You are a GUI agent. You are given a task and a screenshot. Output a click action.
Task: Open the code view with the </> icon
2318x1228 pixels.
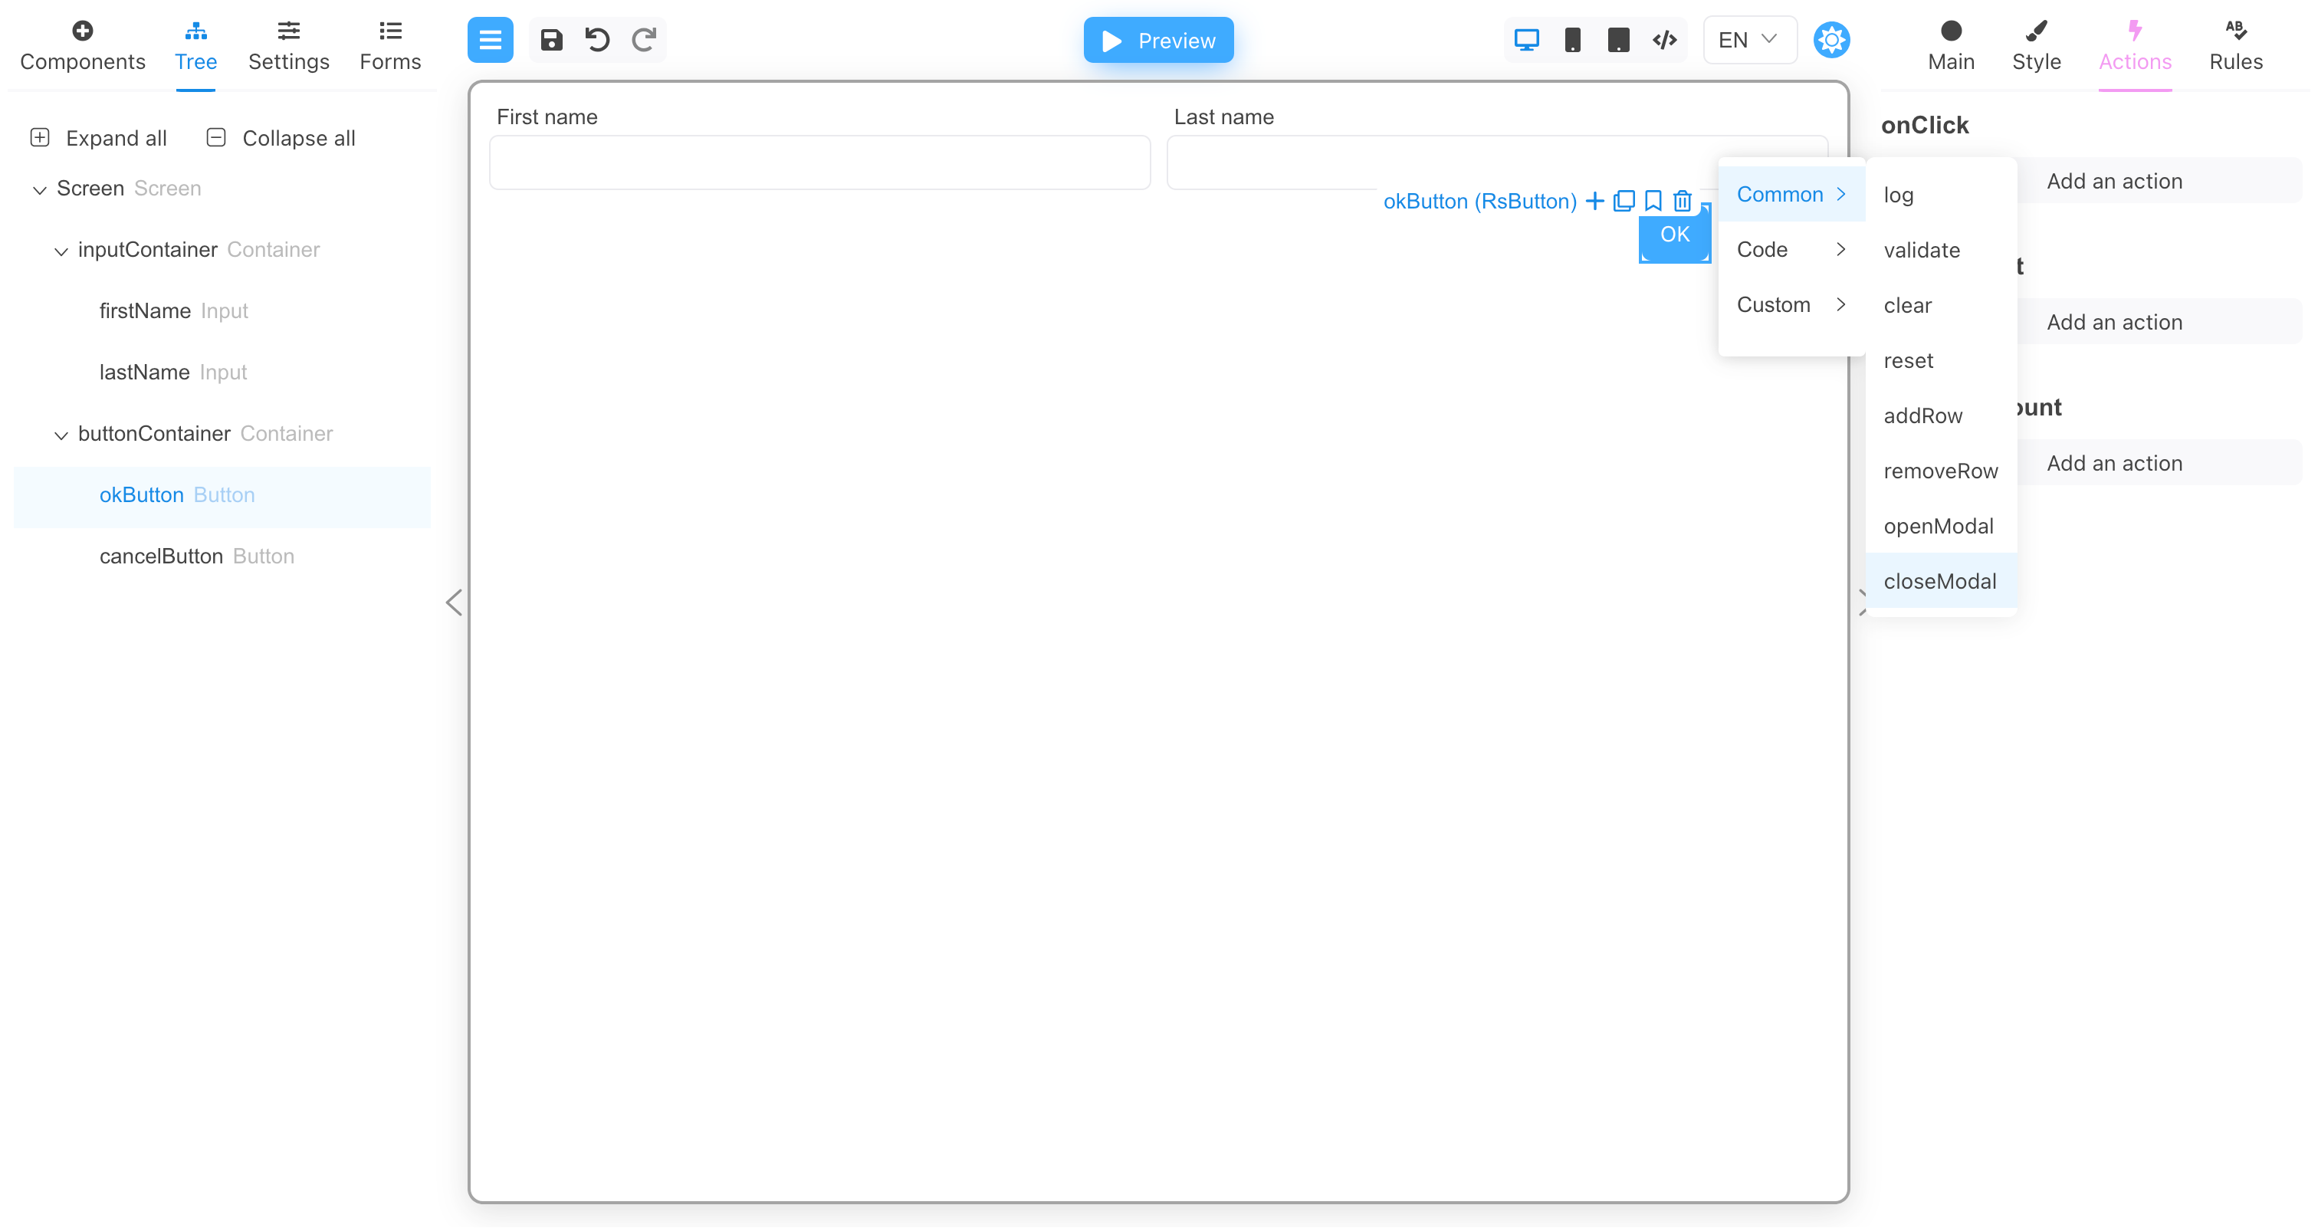pos(1664,40)
